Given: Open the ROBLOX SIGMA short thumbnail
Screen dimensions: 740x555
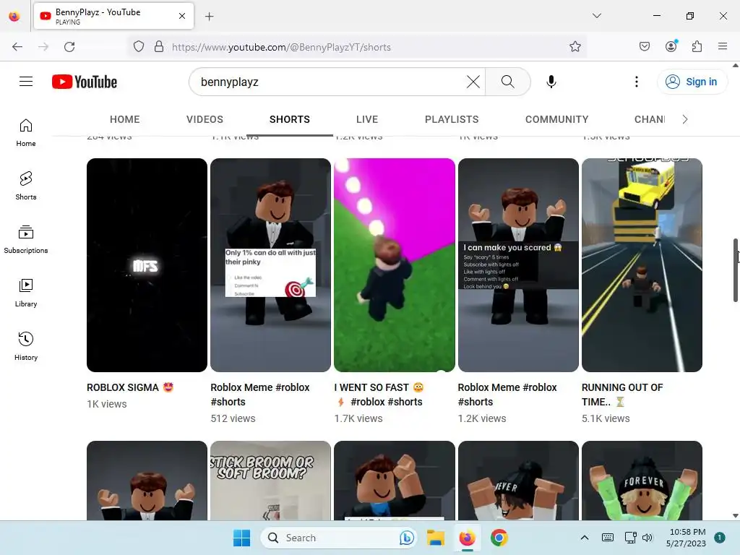Looking at the screenshot, I should [x=147, y=264].
